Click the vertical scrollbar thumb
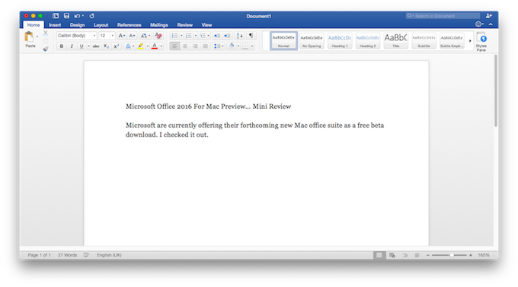This screenshot has height=287, width=518. pyautogui.click(x=496, y=91)
